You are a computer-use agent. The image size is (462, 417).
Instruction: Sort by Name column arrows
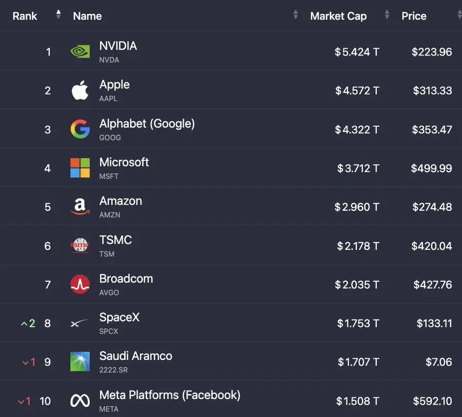pyautogui.click(x=296, y=14)
